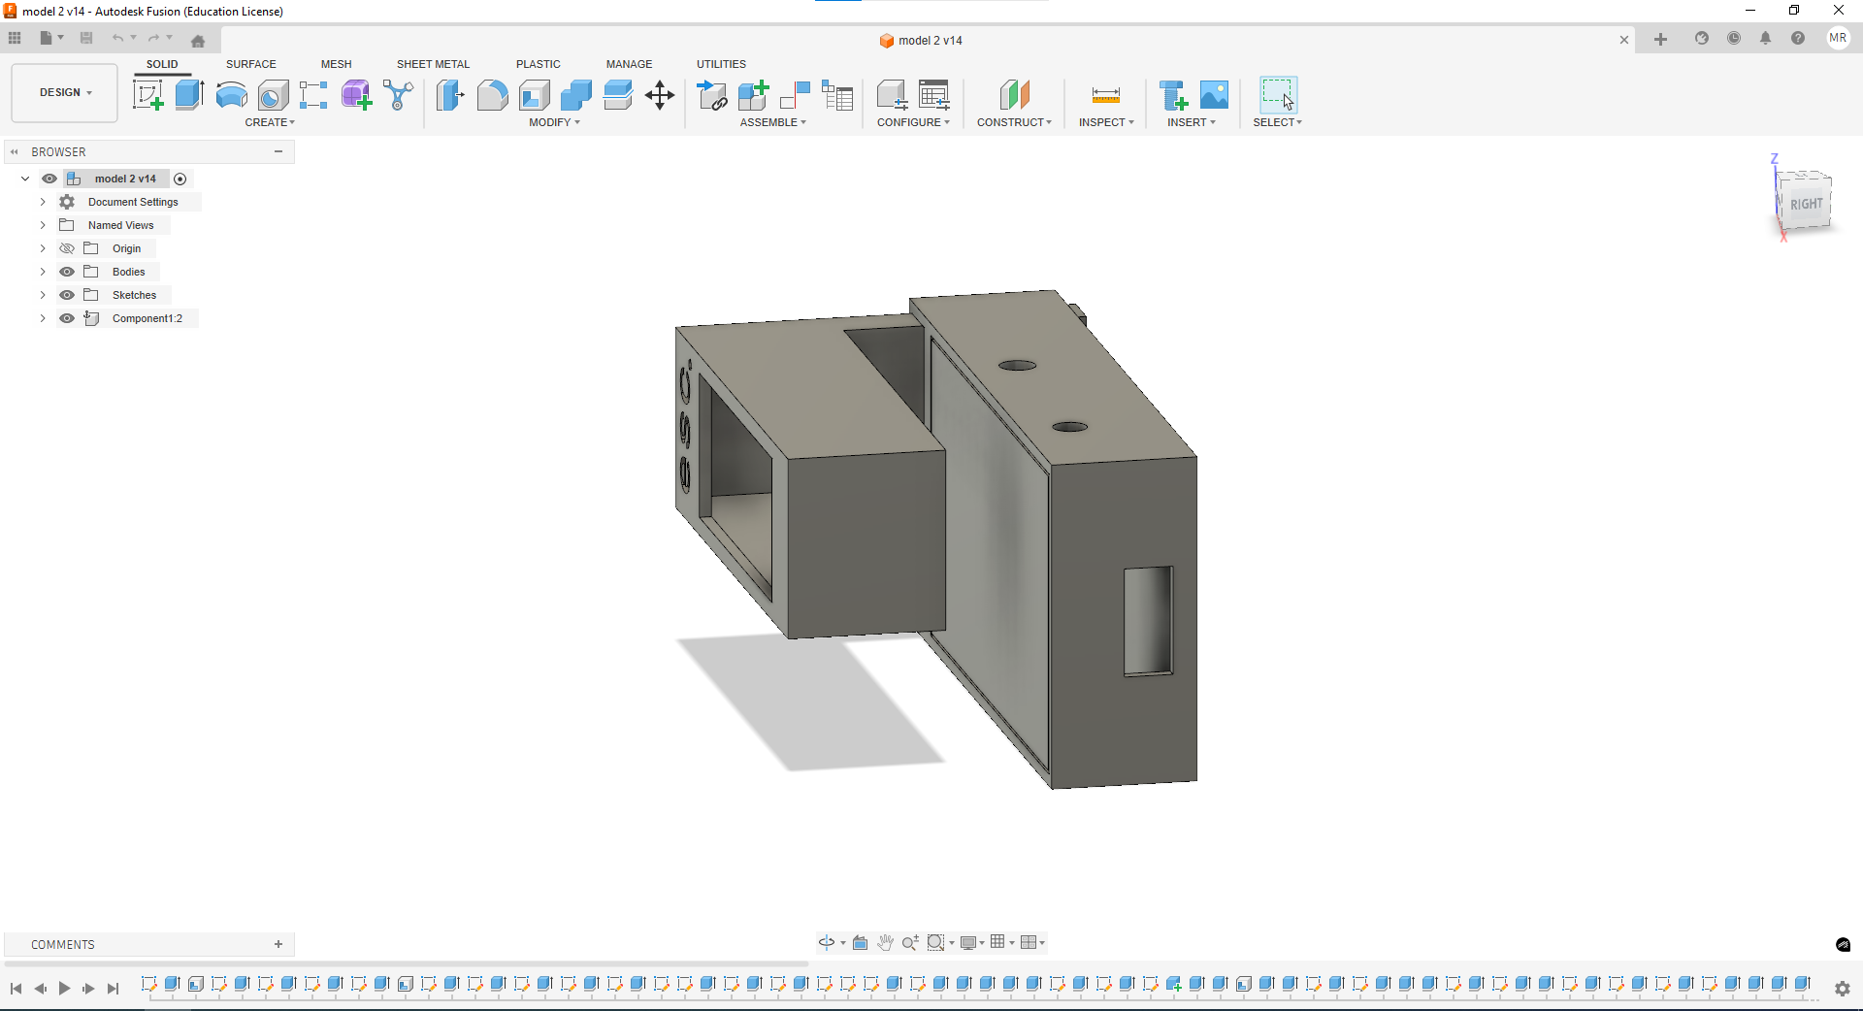
Task: Activate the Move/Copy tool
Action: [x=660, y=95]
